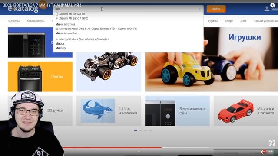278x156 pixels.
Task: Open the Игрушки banner
Action: click(x=212, y=59)
